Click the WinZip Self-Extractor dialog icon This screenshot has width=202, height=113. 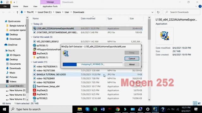66,53
